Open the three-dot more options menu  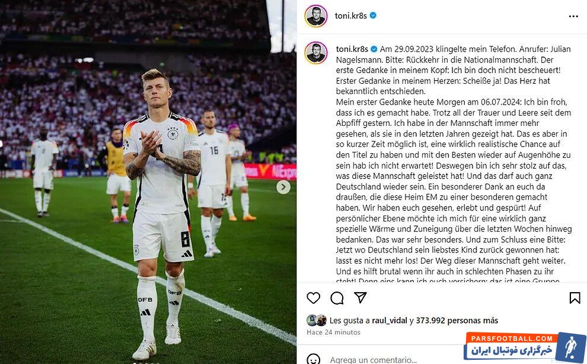(573, 16)
